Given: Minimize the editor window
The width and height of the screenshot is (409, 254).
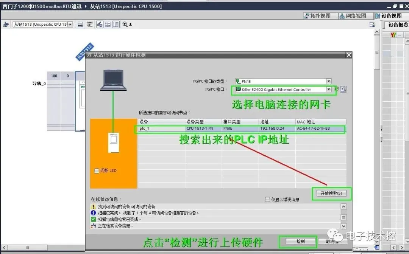Looking at the screenshot, I should point(389,6).
